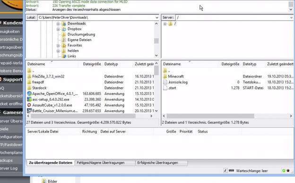Sort server files by Dateigröße column
Image resolution: width=295 pixels, height=183 pixels.
click(x=230, y=64)
